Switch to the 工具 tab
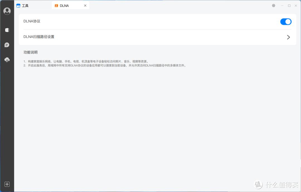 [x=25, y=6]
